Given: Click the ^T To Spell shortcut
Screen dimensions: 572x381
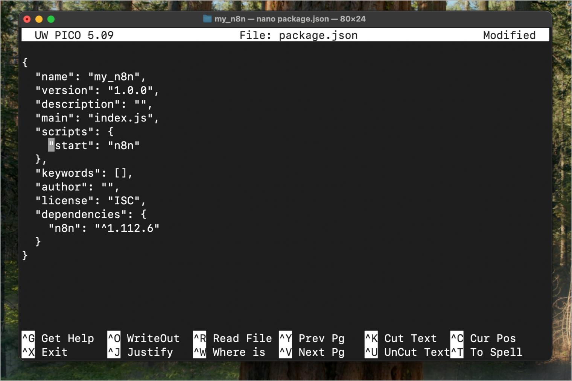Looking at the screenshot, I should [x=486, y=352].
